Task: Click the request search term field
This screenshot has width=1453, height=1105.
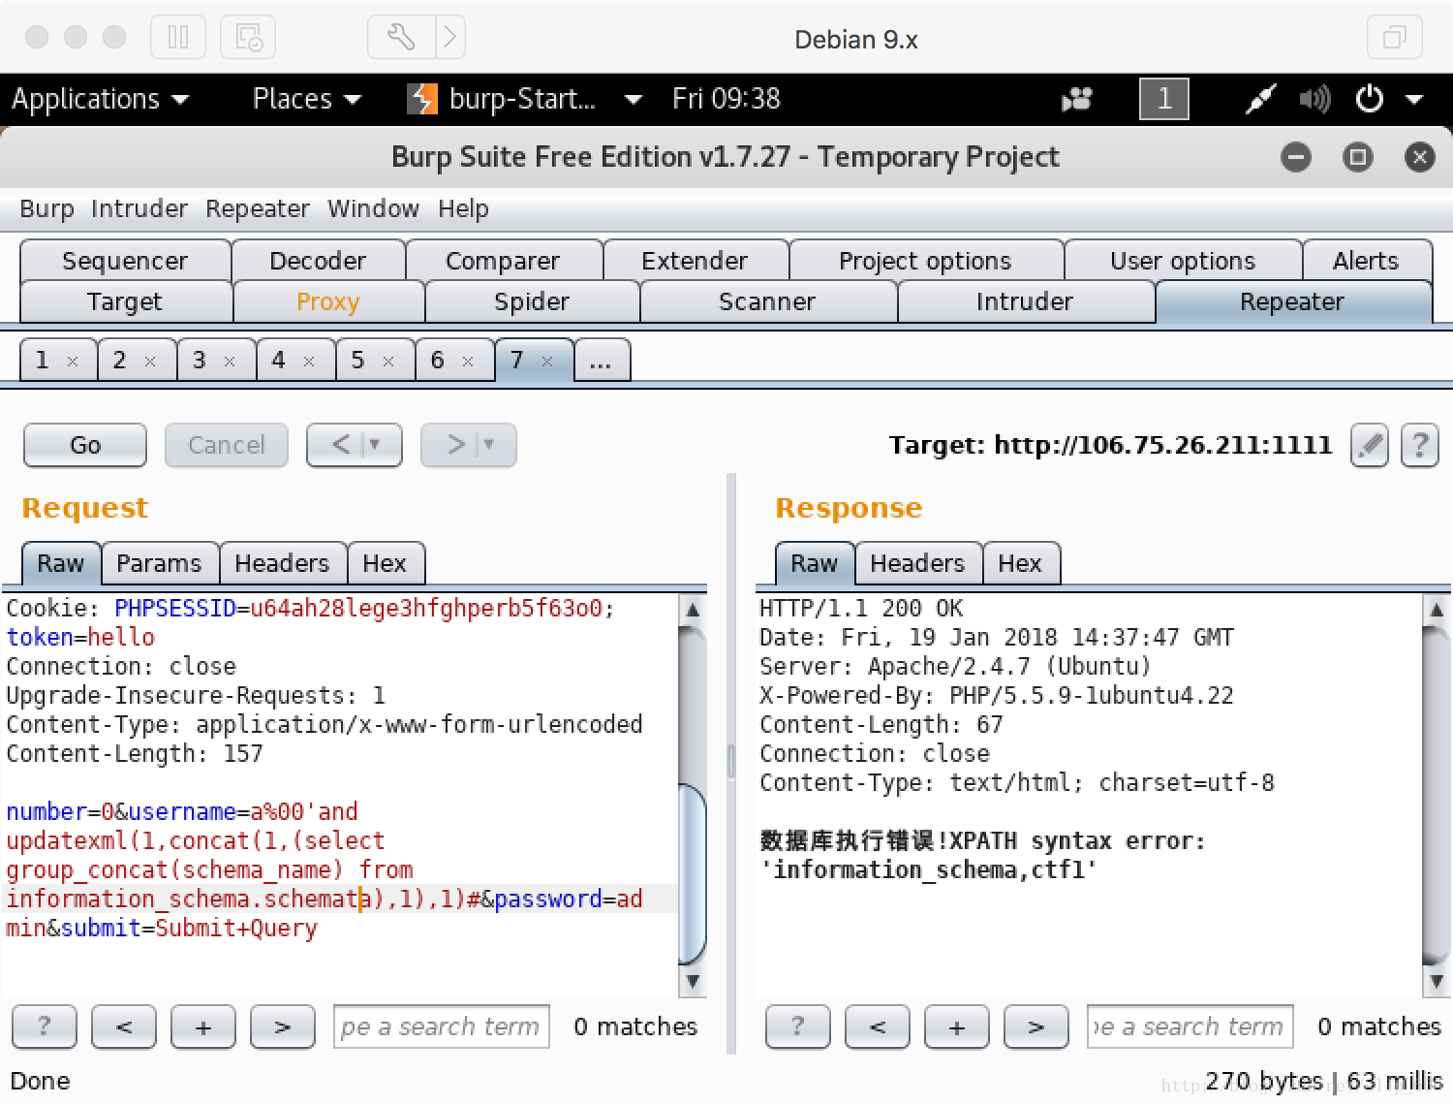Action: [x=442, y=1026]
